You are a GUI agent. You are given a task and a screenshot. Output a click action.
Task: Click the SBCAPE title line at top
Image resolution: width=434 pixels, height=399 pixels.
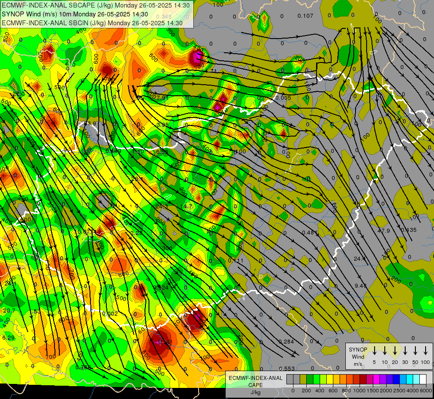96,5
